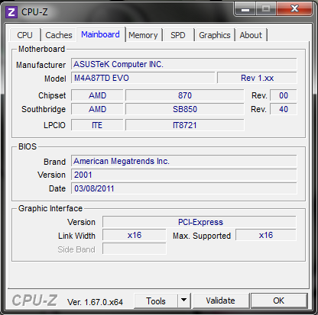Switch to the CPU tab

tap(25, 35)
